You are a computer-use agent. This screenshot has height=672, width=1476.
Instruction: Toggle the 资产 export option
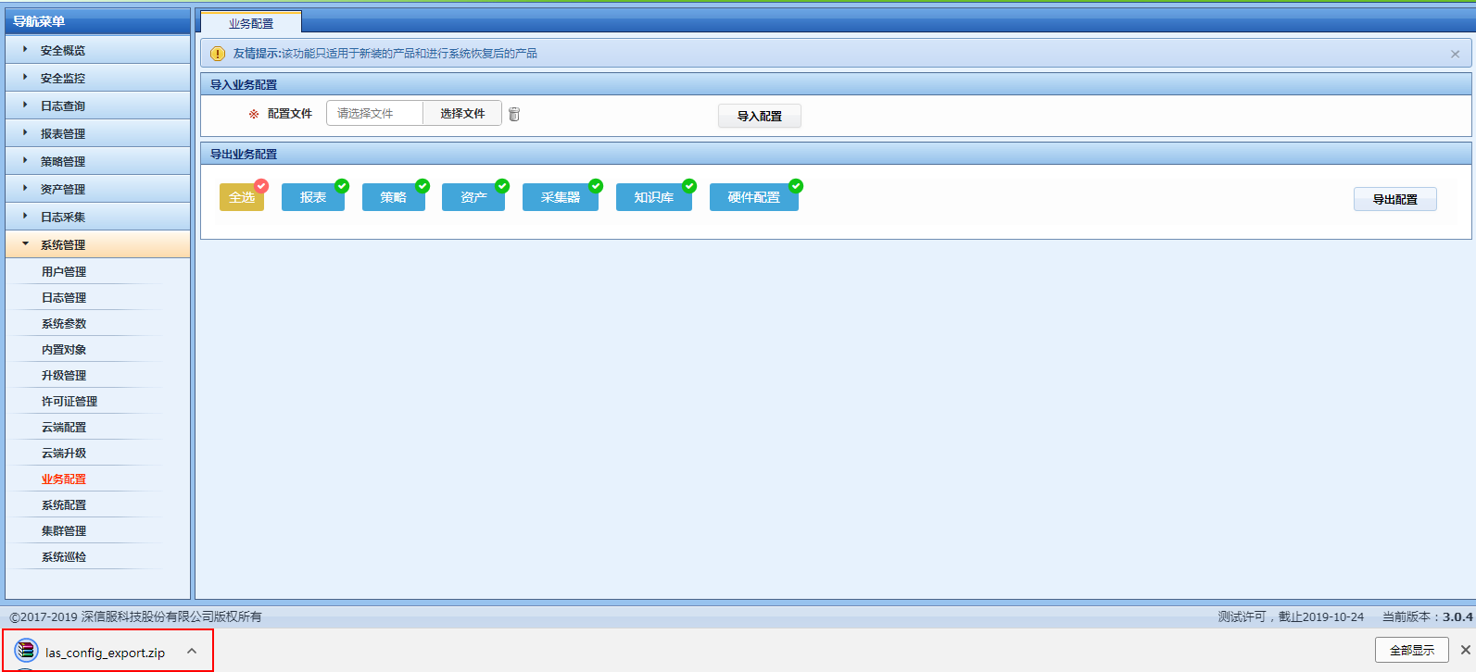pyautogui.click(x=473, y=197)
